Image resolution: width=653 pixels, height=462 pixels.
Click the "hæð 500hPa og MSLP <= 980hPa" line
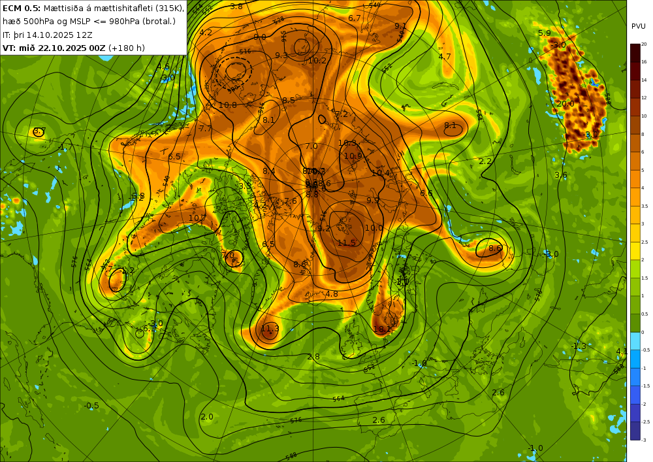click(x=89, y=22)
